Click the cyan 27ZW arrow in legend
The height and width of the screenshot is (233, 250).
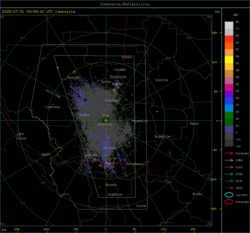point(229,174)
